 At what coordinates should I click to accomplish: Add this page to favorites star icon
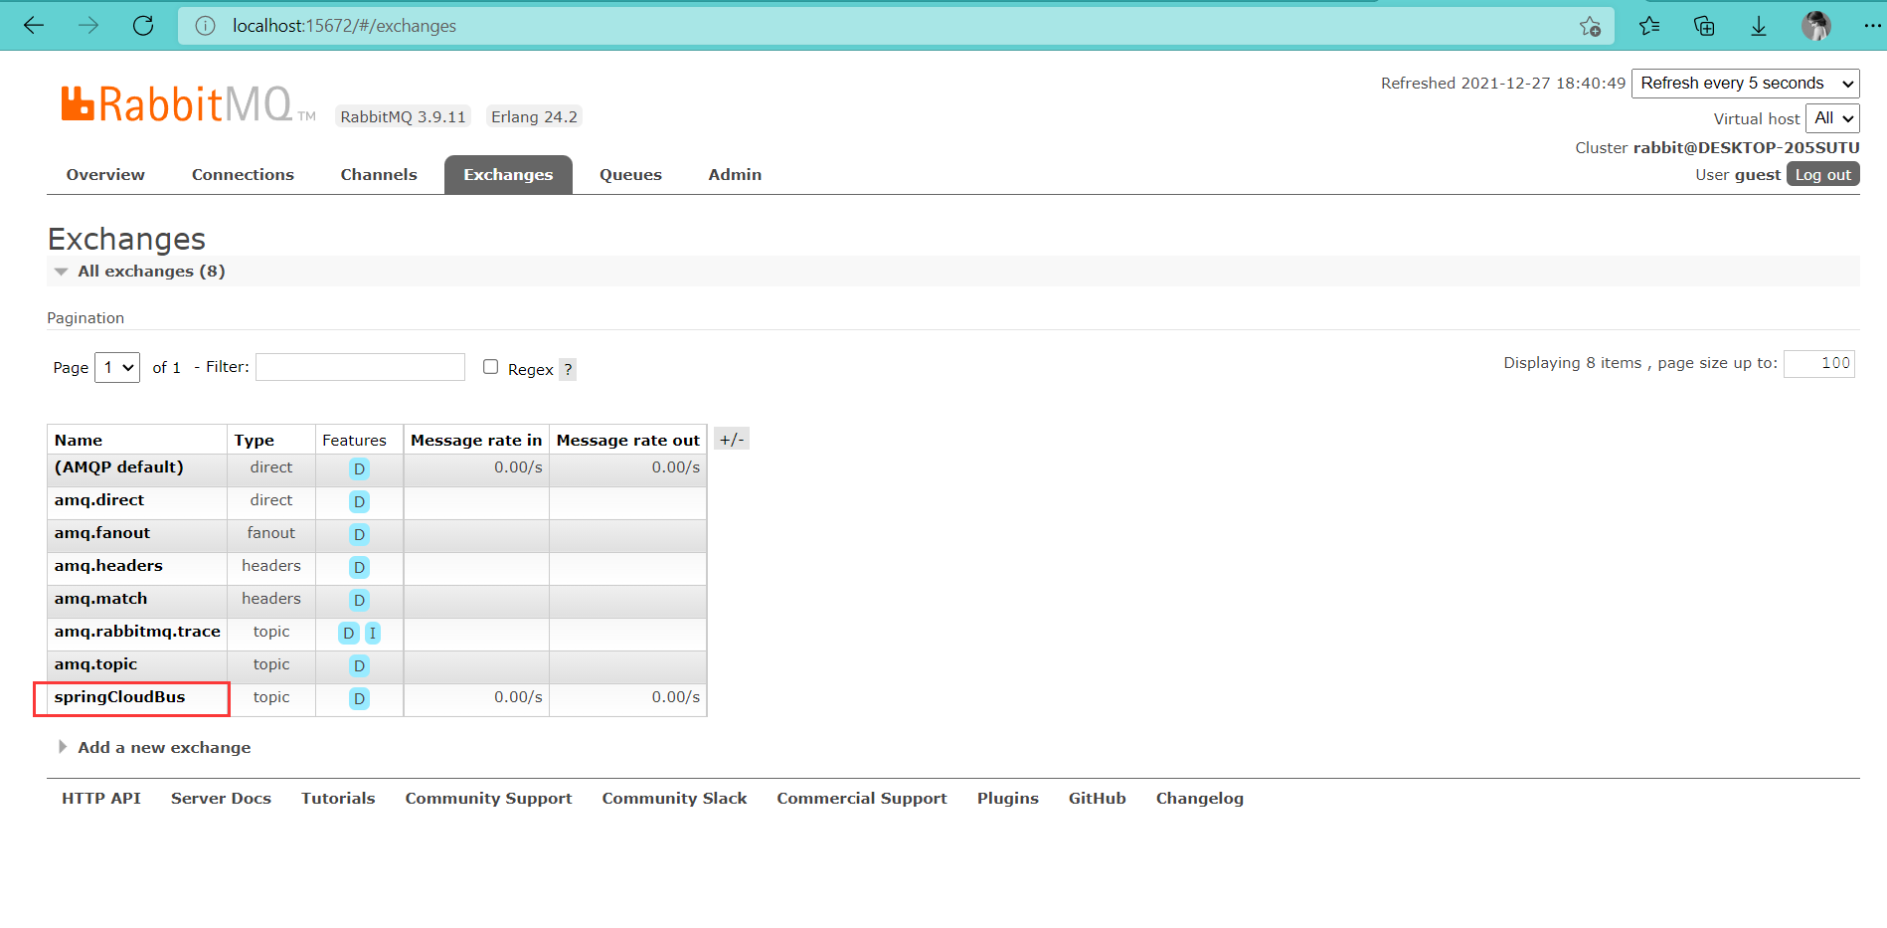[x=1590, y=26]
